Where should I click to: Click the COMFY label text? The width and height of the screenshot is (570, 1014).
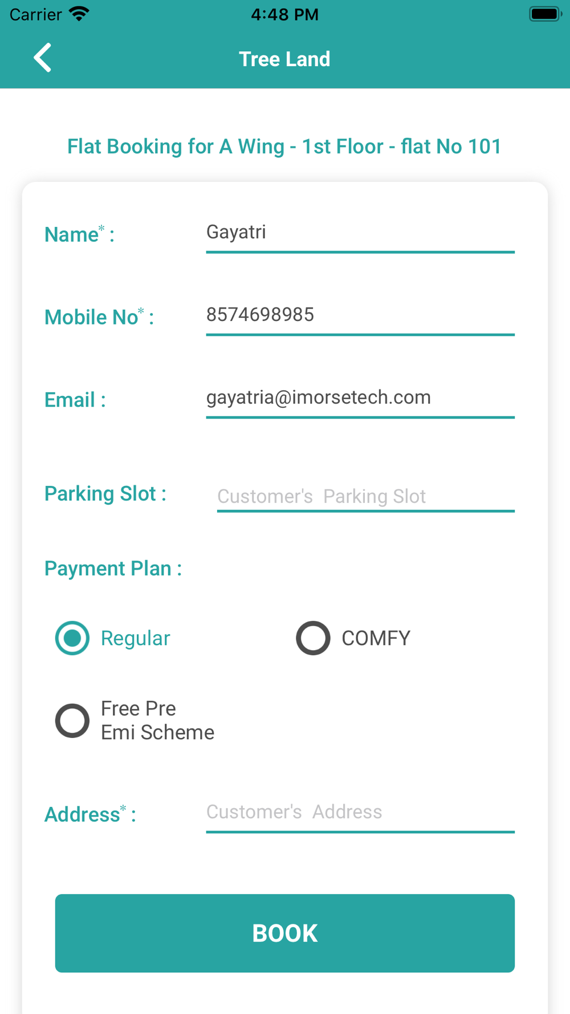pyautogui.click(x=376, y=638)
